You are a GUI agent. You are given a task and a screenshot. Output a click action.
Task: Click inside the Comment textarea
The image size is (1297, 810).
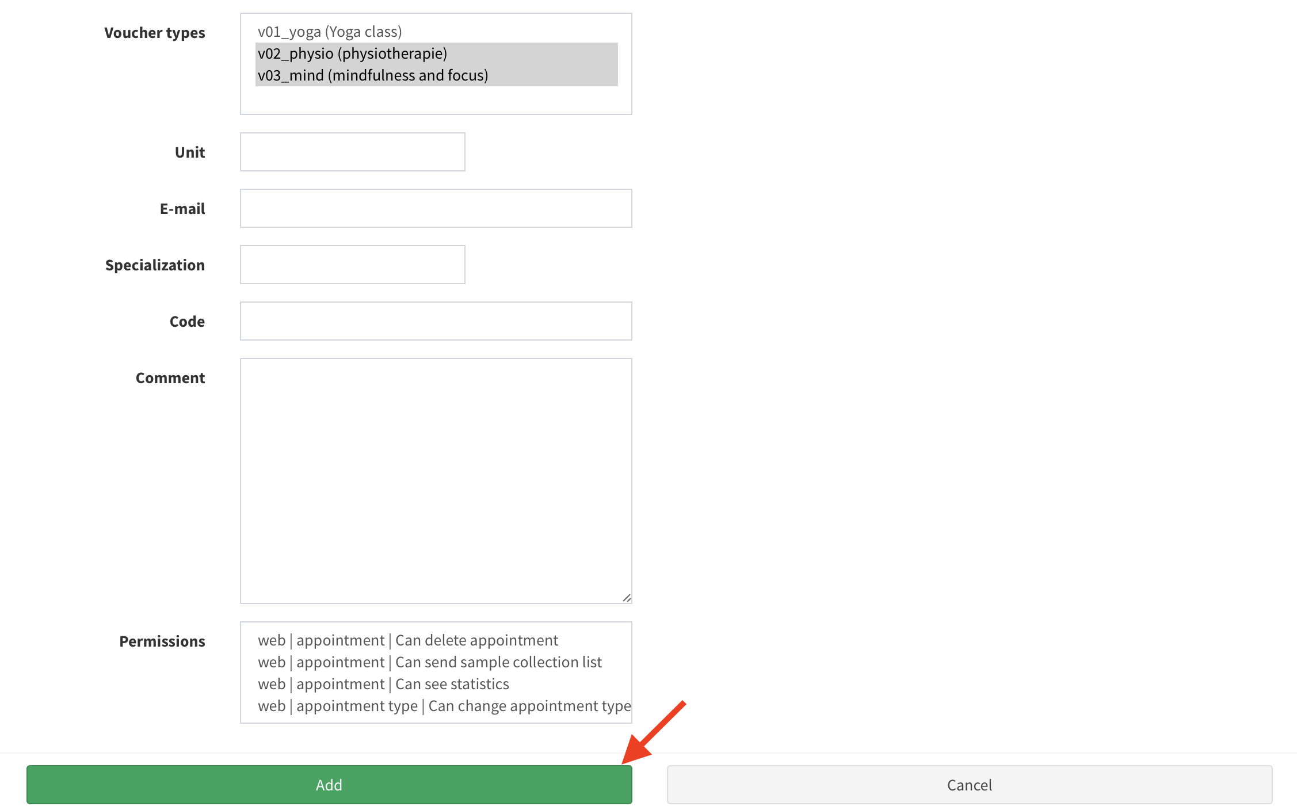pos(436,480)
